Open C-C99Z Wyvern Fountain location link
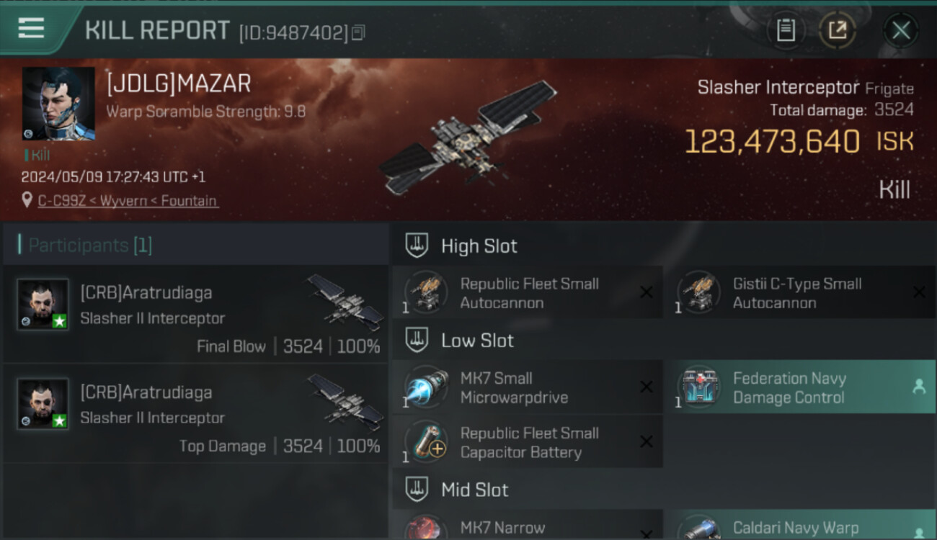This screenshot has width=937, height=540. pos(128,201)
